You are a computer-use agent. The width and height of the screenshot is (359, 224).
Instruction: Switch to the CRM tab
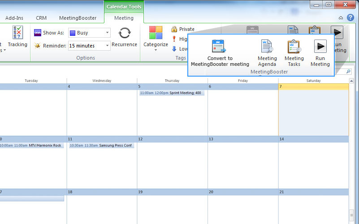tap(41, 18)
